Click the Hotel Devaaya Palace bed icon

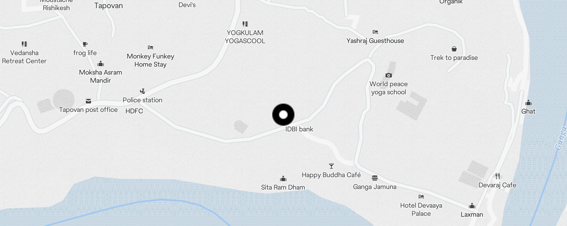point(421,197)
